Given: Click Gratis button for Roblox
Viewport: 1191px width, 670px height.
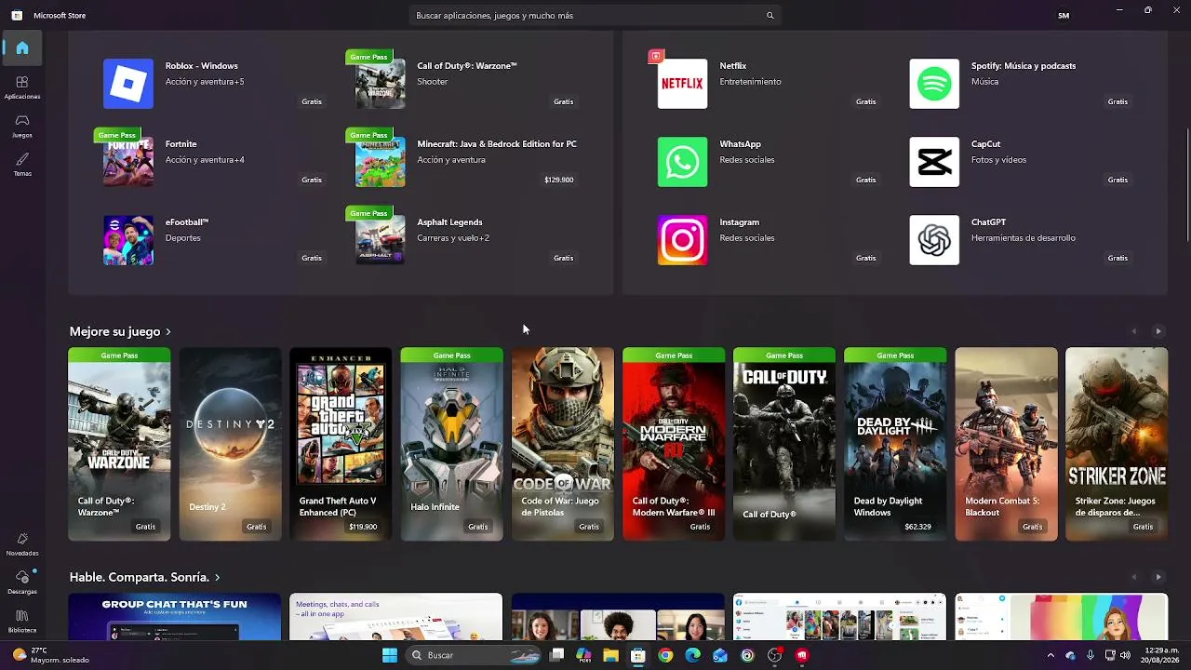Looking at the screenshot, I should coord(312,101).
